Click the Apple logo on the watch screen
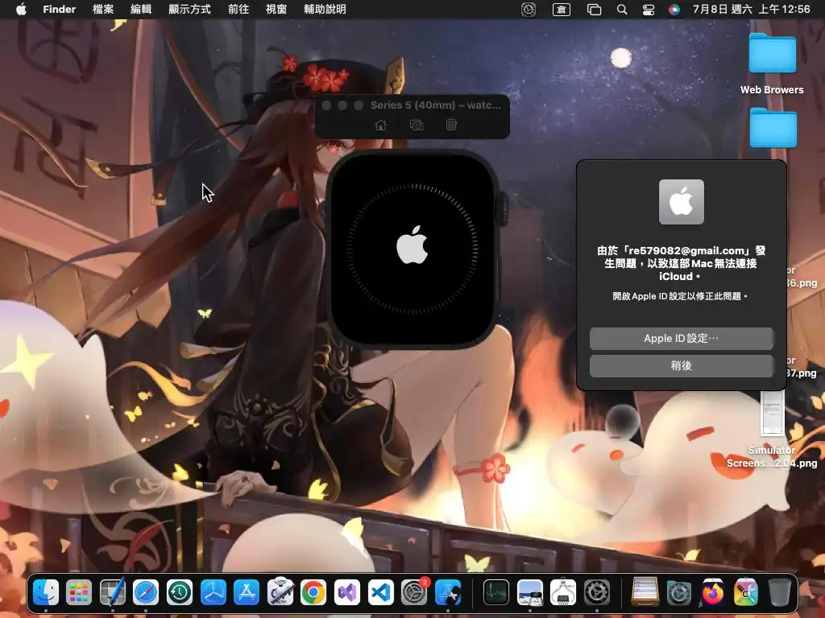This screenshot has width=825, height=618. click(412, 245)
